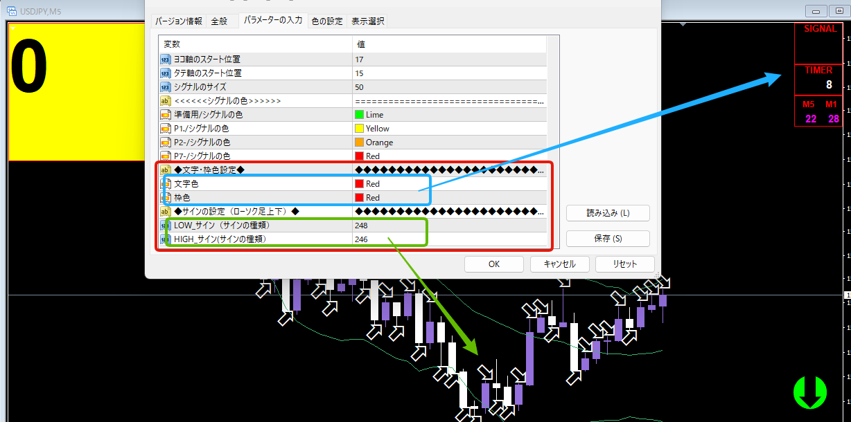Click the string icon beside <<<<<<シグナルの色>>>>>>

tap(165, 101)
